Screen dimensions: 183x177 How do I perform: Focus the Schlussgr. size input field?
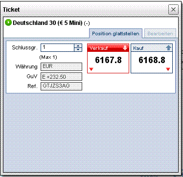pyautogui.click(x=57, y=47)
